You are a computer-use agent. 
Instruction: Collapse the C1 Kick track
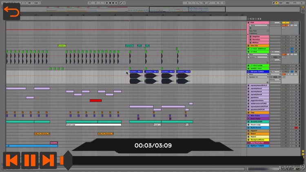point(248,52)
